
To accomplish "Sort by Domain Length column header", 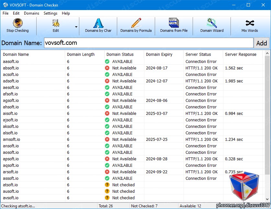I will [85, 55].
